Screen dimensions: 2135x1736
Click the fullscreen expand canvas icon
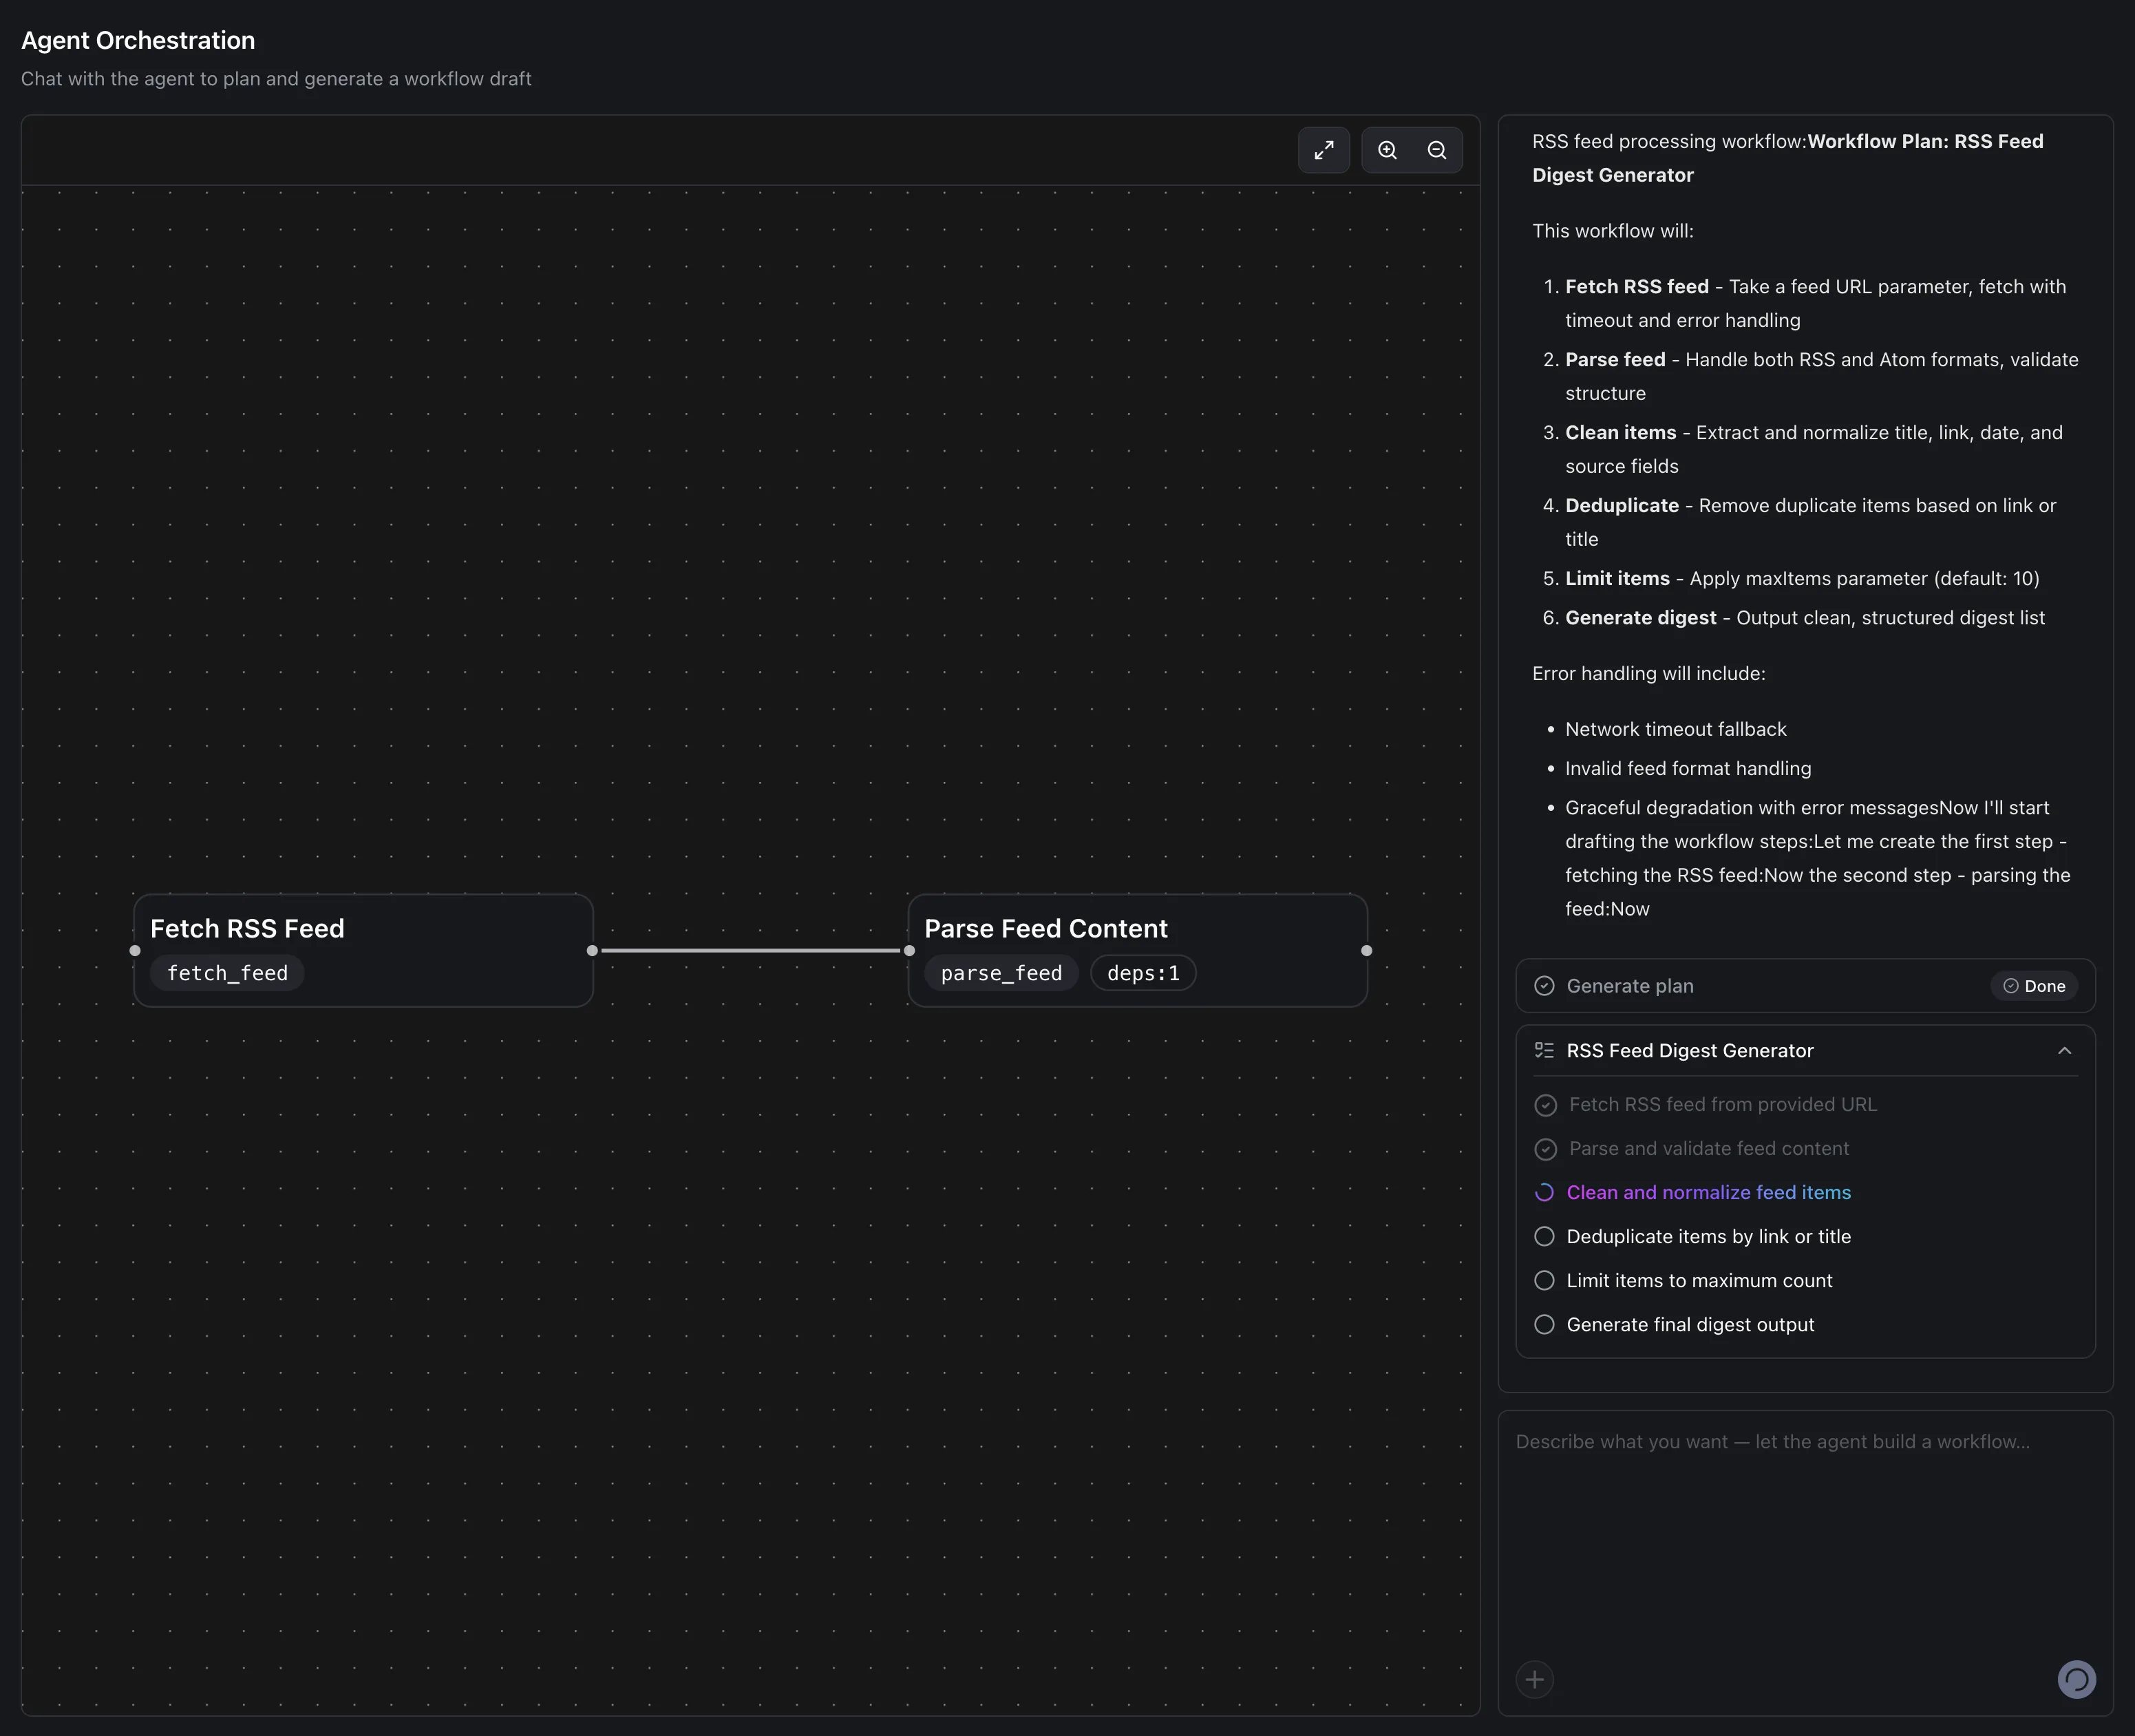[x=1323, y=150]
